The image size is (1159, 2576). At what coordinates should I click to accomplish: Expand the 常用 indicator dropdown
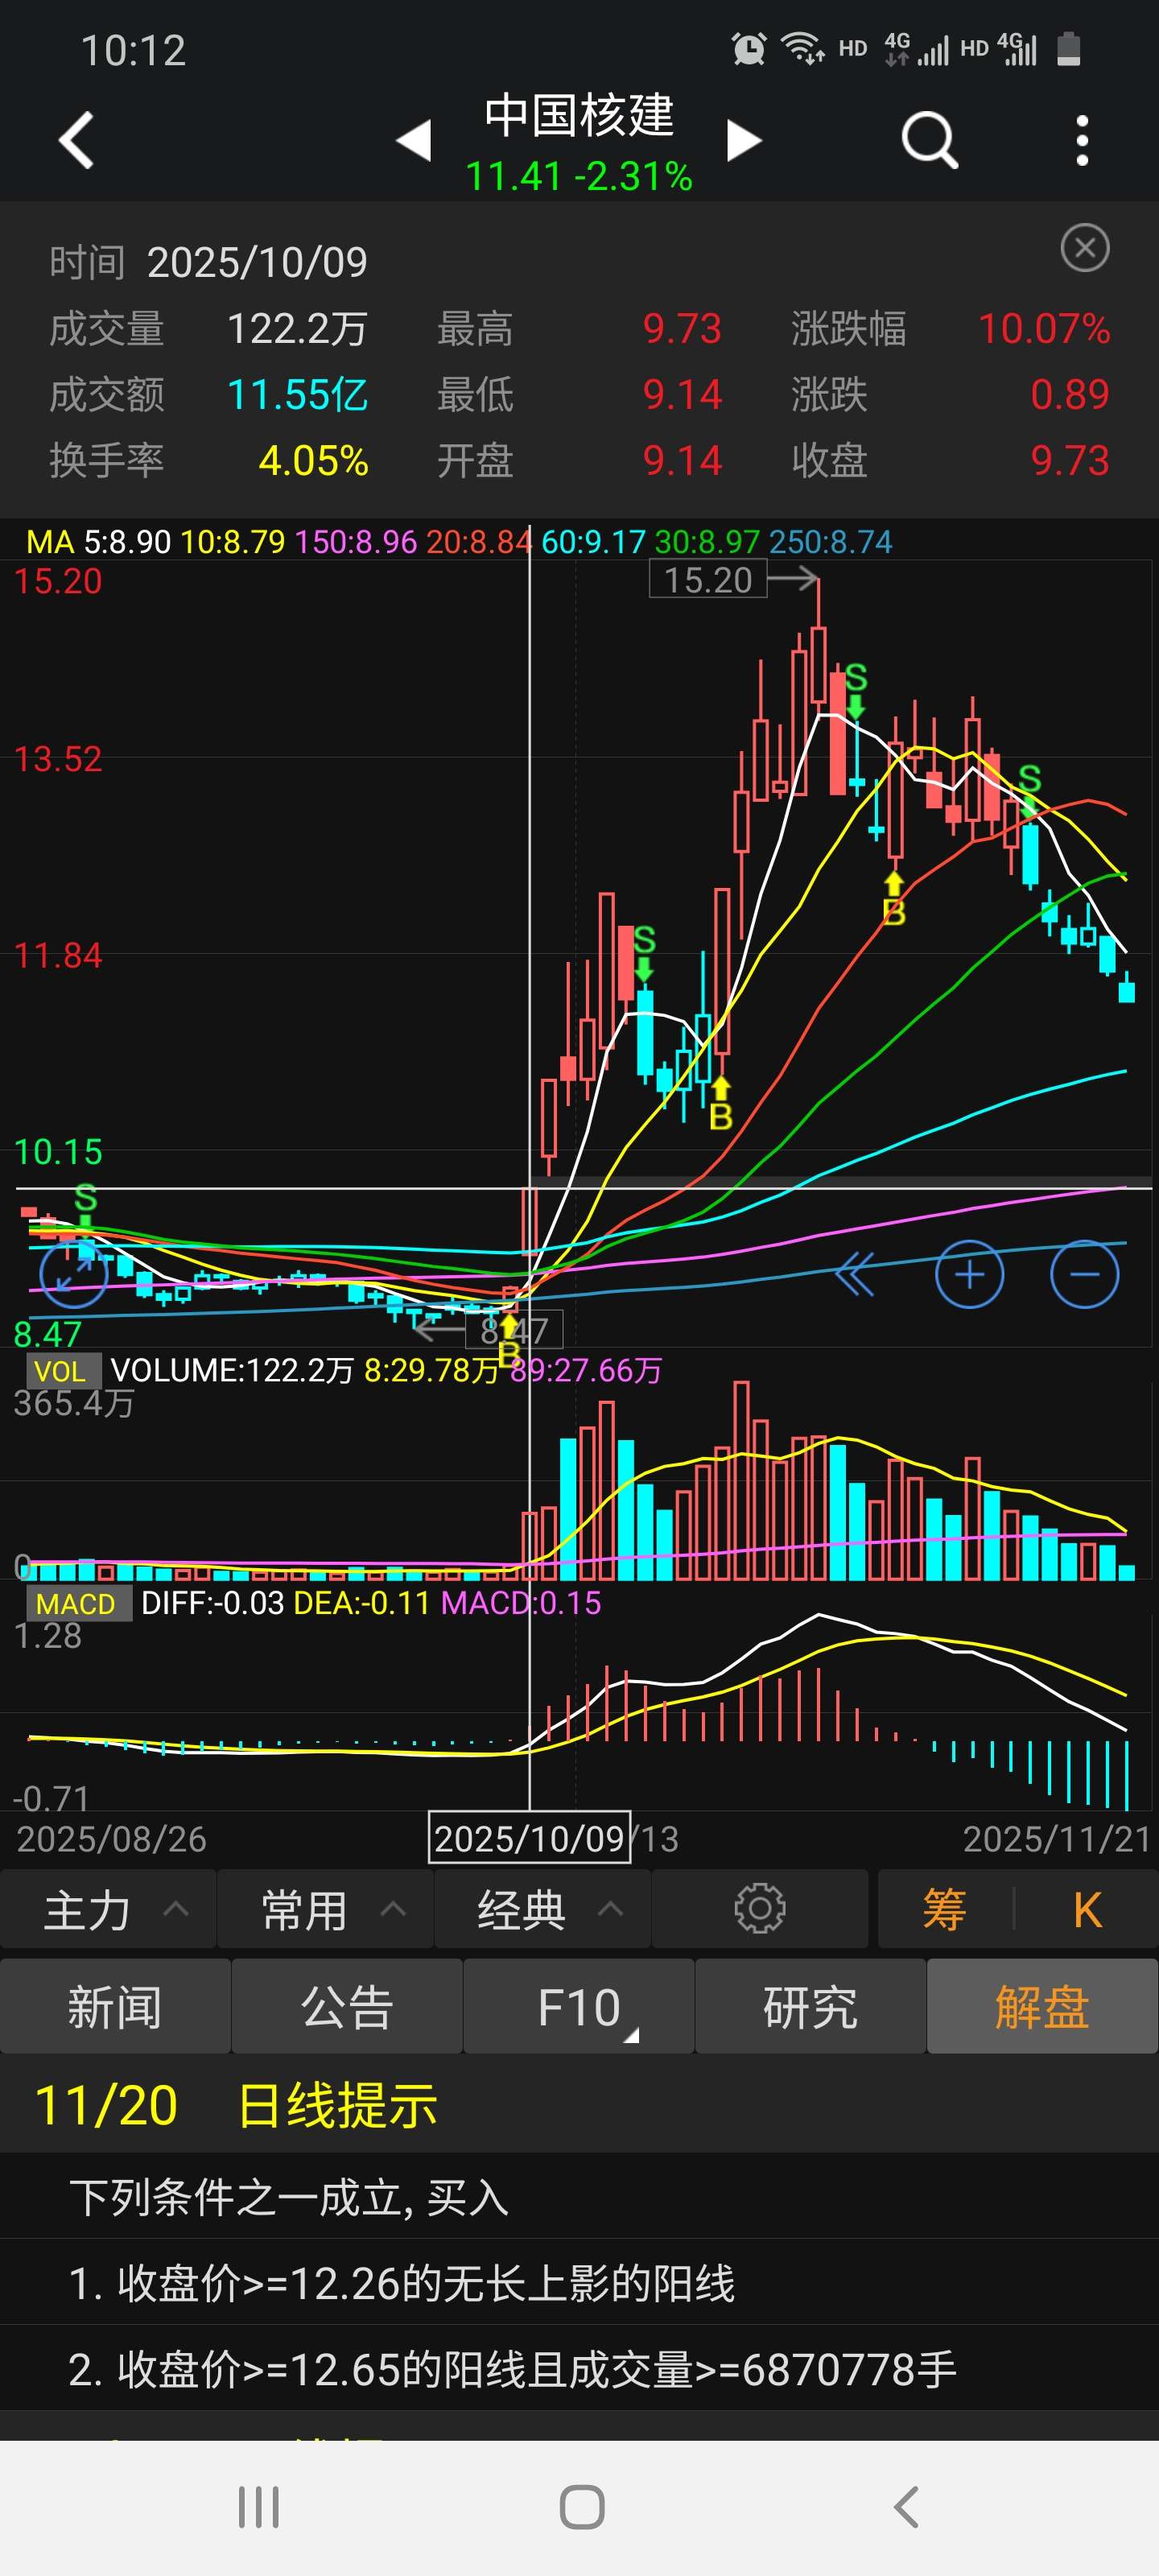coord(325,1909)
